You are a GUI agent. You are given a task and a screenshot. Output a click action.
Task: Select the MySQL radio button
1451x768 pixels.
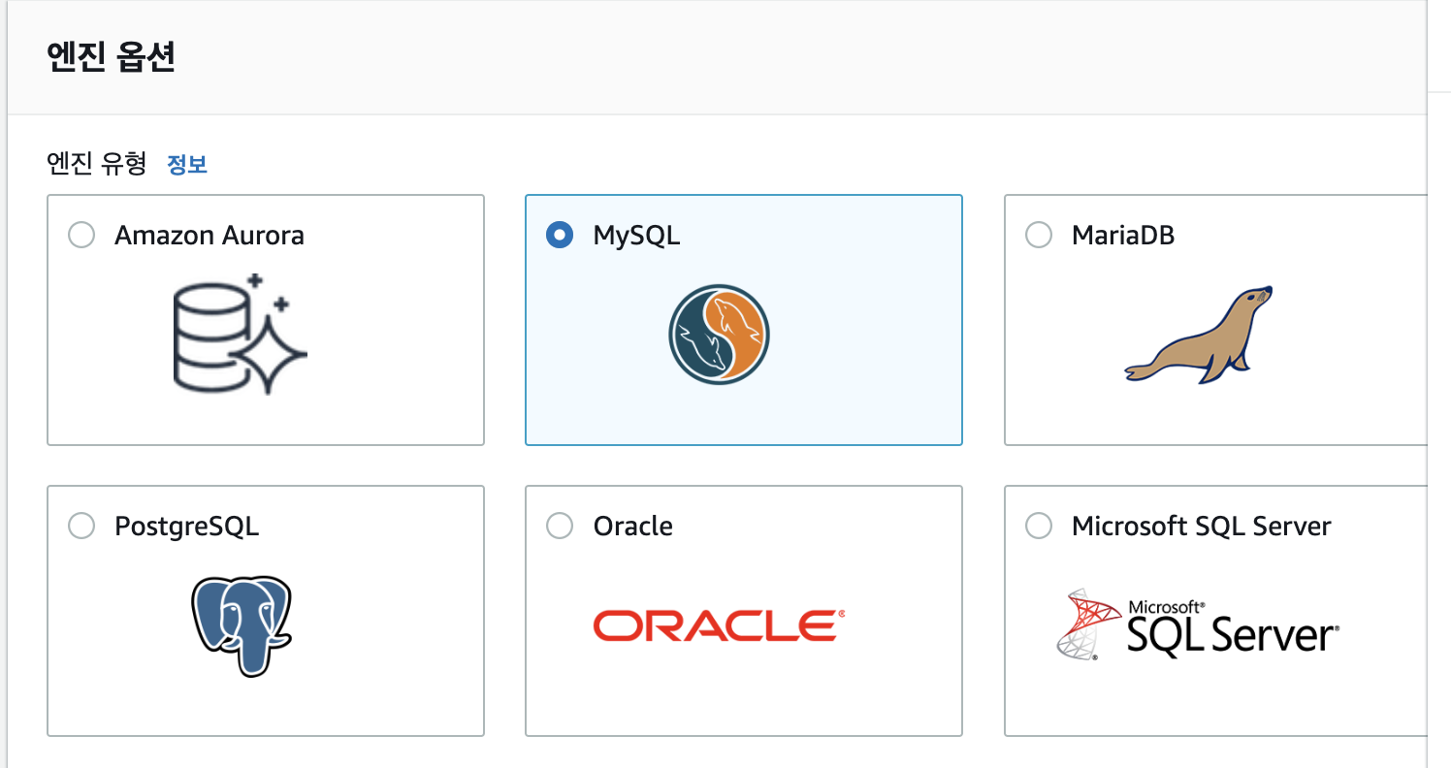coord(560,236)
